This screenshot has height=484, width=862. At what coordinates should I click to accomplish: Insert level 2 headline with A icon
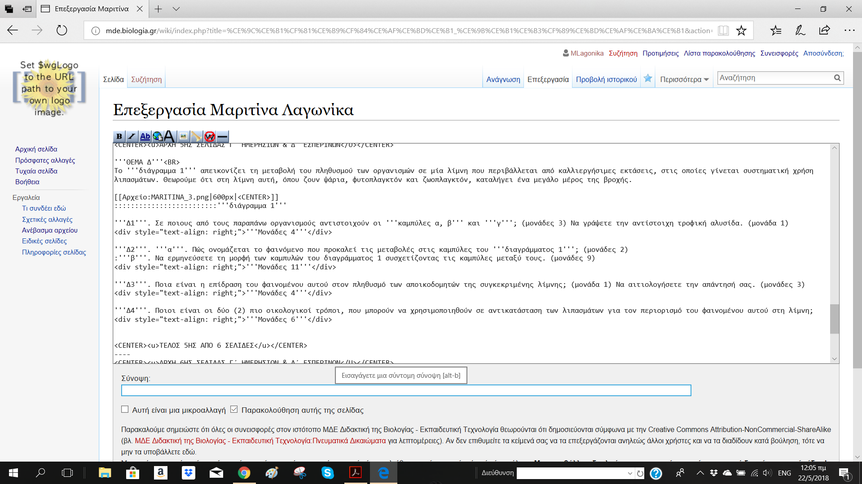coord(170,136)
